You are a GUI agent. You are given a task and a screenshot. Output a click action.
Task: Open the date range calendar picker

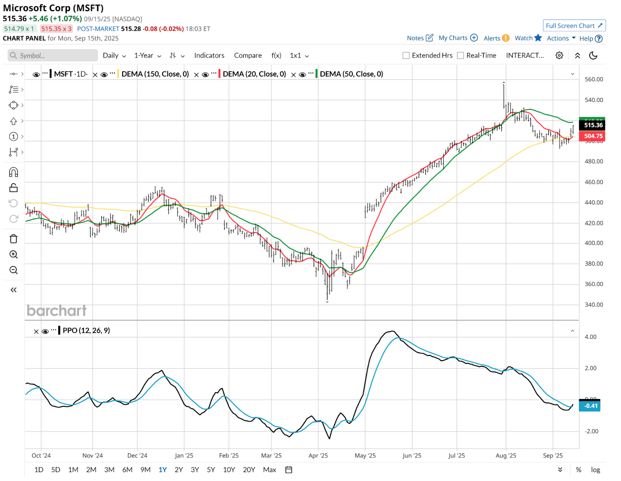pyautogui.click(x=288, y=470)
